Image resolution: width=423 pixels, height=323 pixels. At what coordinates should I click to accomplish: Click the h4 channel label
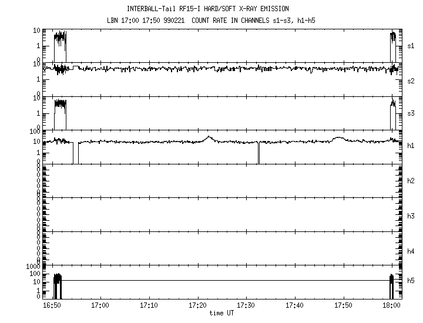(411, 251)
